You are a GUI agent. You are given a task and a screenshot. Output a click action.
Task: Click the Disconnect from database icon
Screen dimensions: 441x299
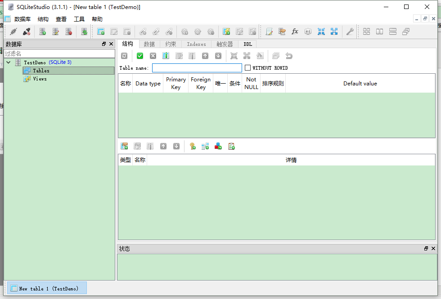[x=27, y=31]
